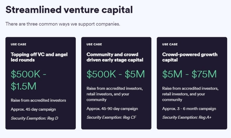Click third card's retail investors description
The width and height of the screenshot is (231, 138).
coord(190,94)
